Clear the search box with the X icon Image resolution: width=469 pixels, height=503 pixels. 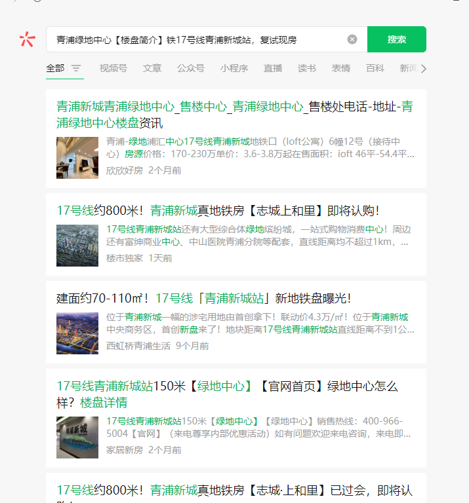coord(352,39)
